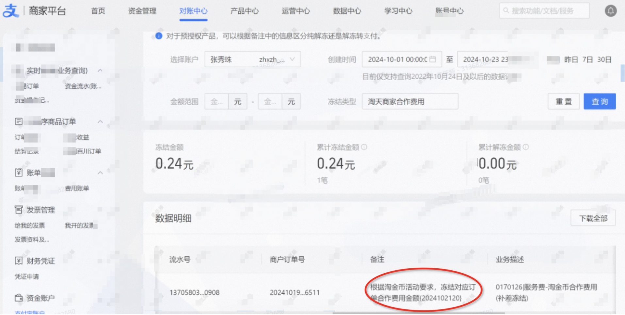The image size is (625, 315).
Task: Click the 资金账户 icon in sidebar
Action: point(19,298)
